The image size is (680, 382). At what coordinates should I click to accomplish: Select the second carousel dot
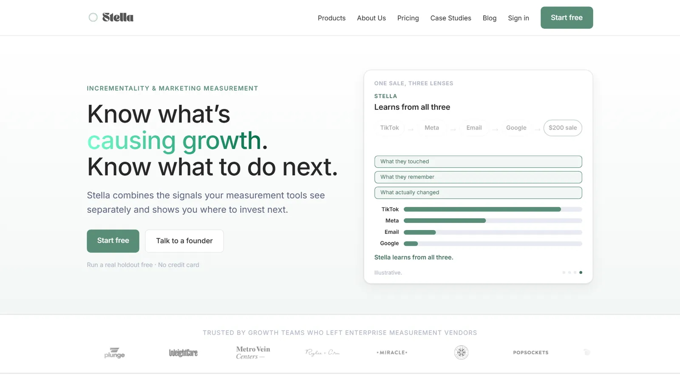coord(569,272)
